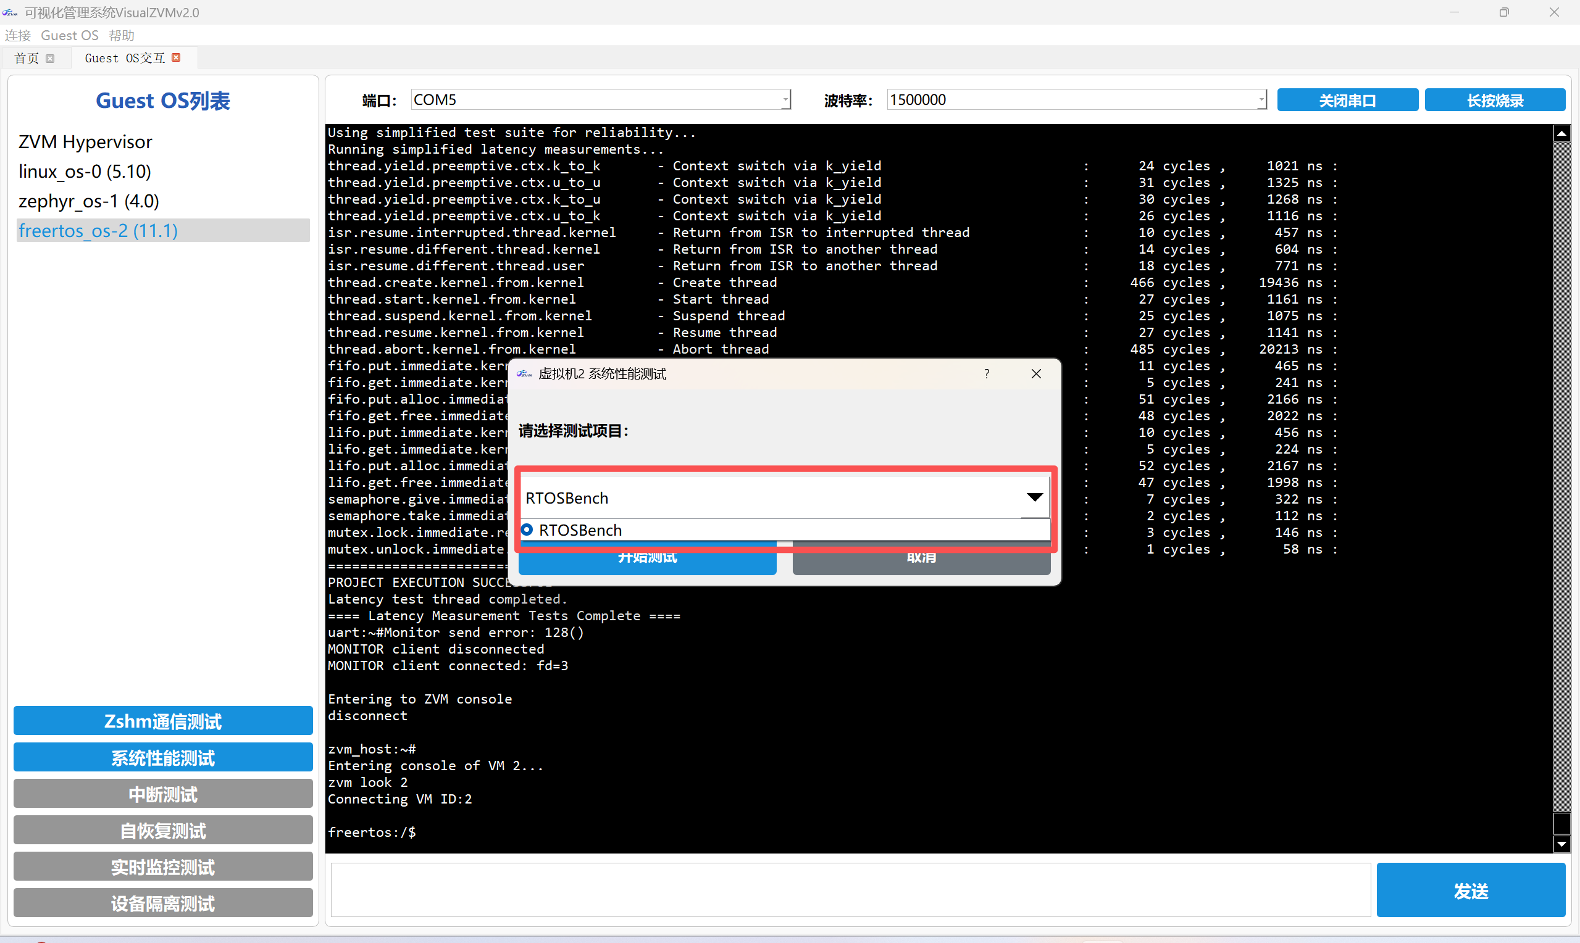Click the command input field
The width and height of the screenshot is (1580, 943).
(x=850, y=891)
